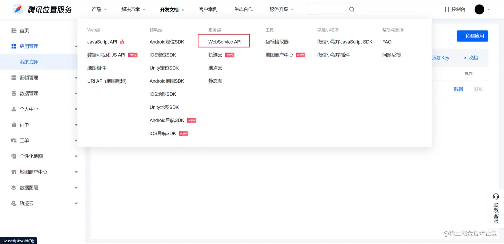Click the flame icon beside JavaScript API
This screenshot has height=244, width=504.
(122, 42)
